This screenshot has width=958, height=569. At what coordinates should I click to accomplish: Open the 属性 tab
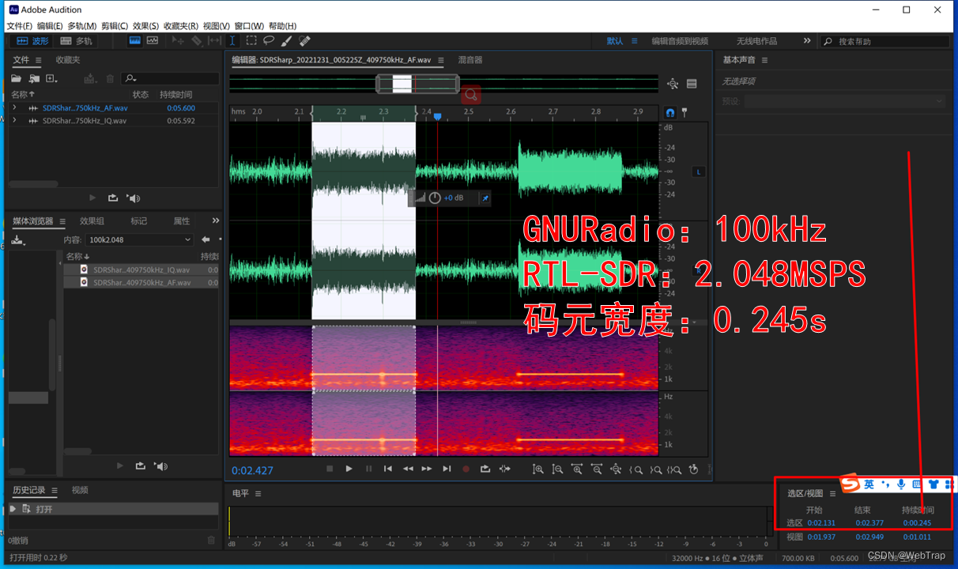coord(182,221)
